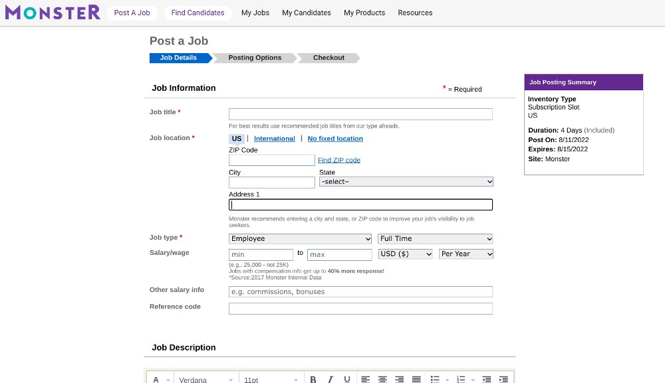Insert a bulleted list
Viewport: 665px width, 383px height.
(435, 379)
